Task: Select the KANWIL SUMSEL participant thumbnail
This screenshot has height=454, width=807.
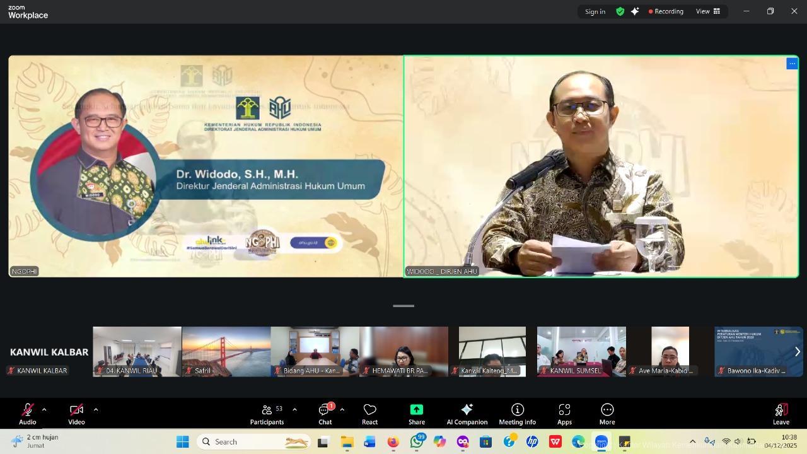Action: click(x=581, y=351)
